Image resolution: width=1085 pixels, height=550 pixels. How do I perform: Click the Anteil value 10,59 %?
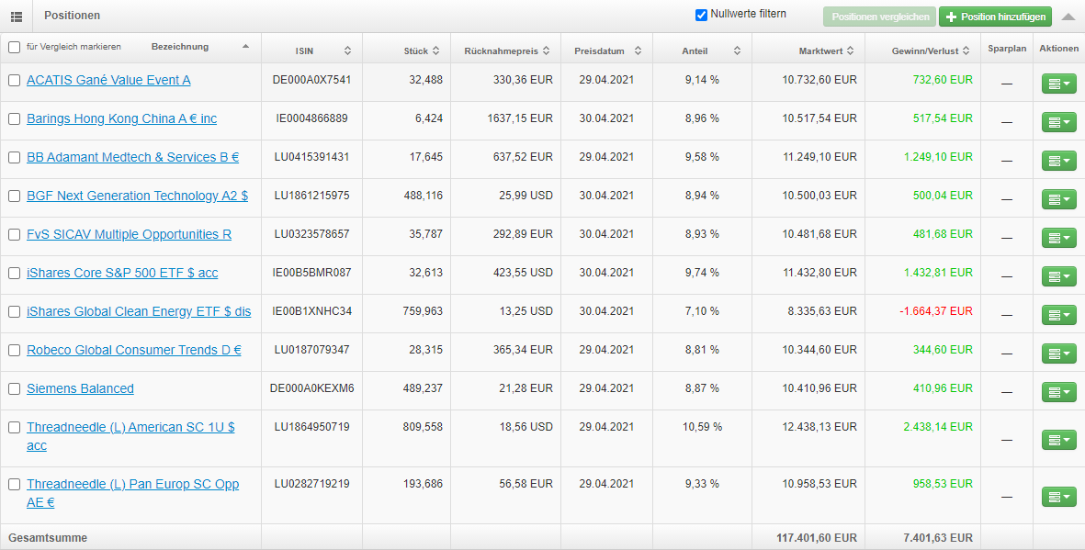coord(702,427)
